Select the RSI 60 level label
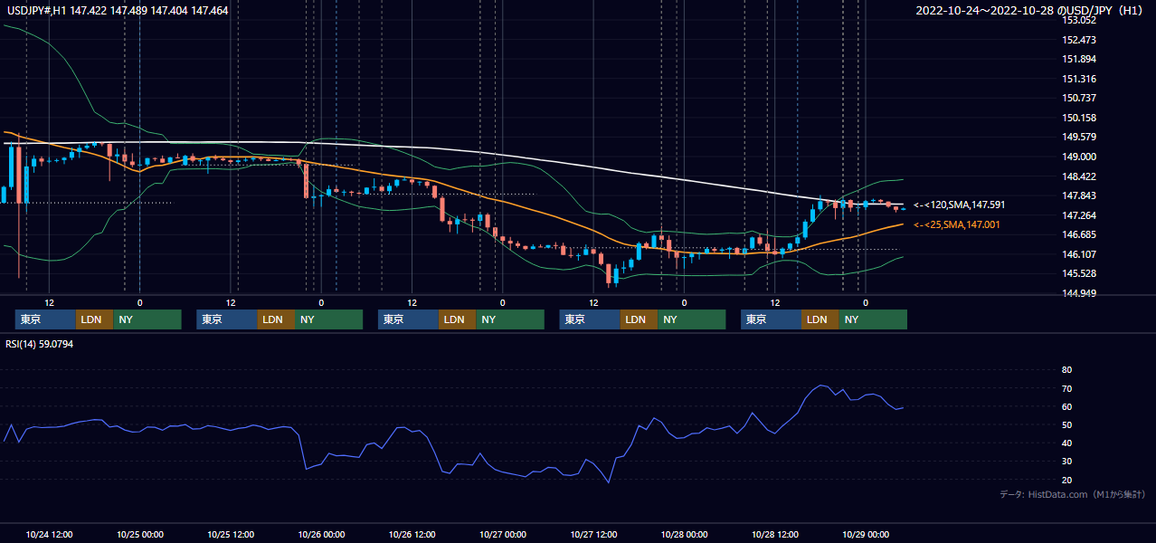The height and width of the screenshot is (543, 1156). (x=1066, y=406)
